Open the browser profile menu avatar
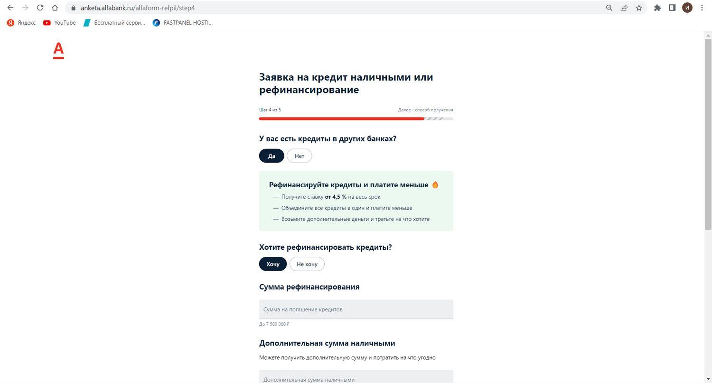Viewport: 712px width, 383px height. (687, 8)
